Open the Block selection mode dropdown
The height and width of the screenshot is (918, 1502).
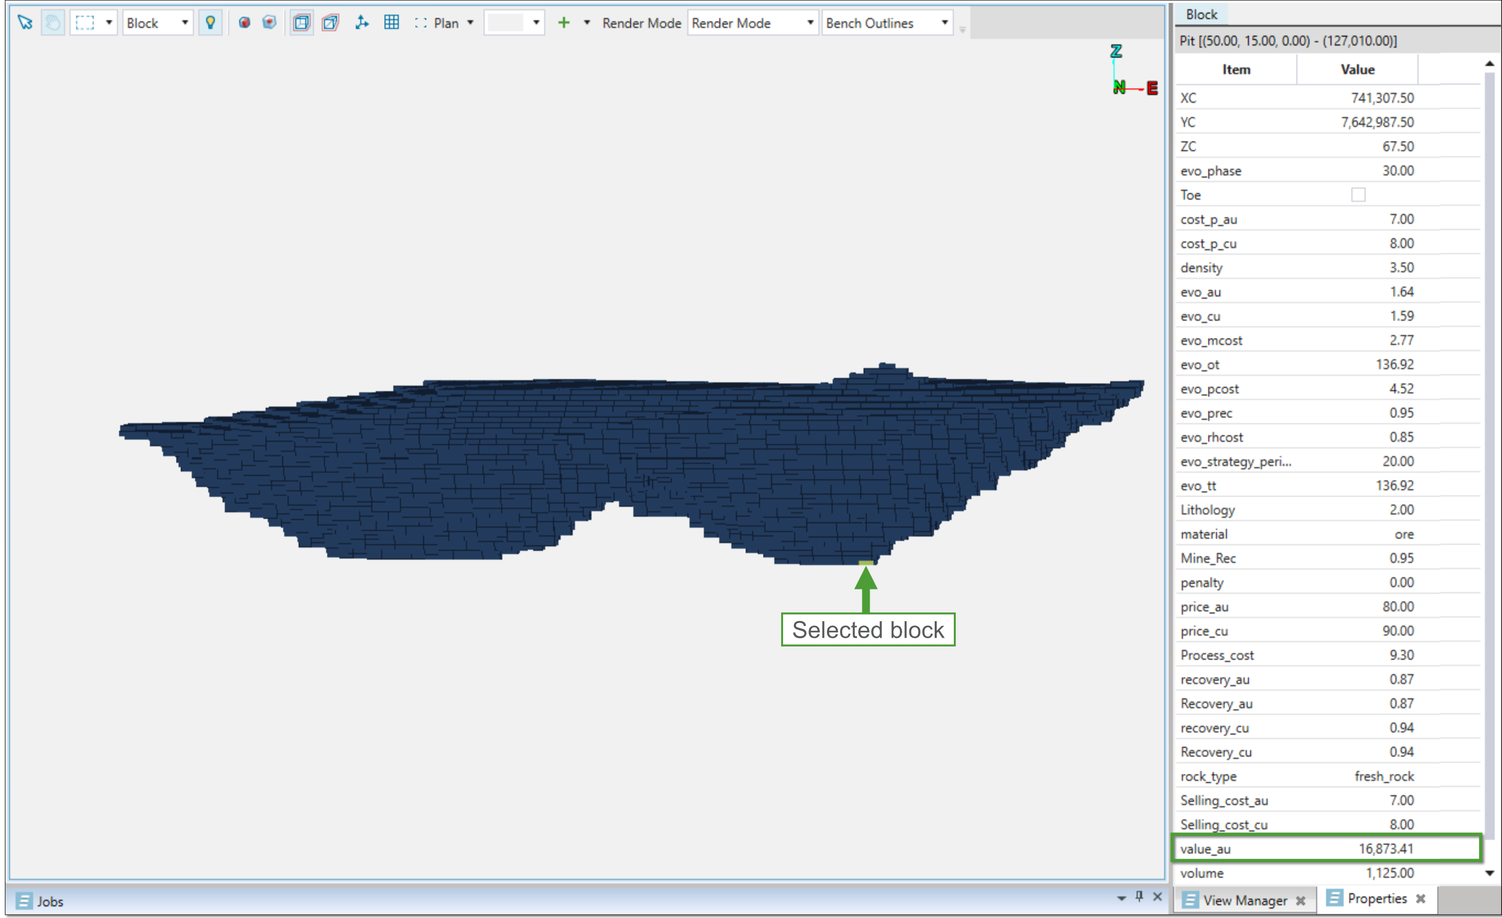tap(185, 22)
